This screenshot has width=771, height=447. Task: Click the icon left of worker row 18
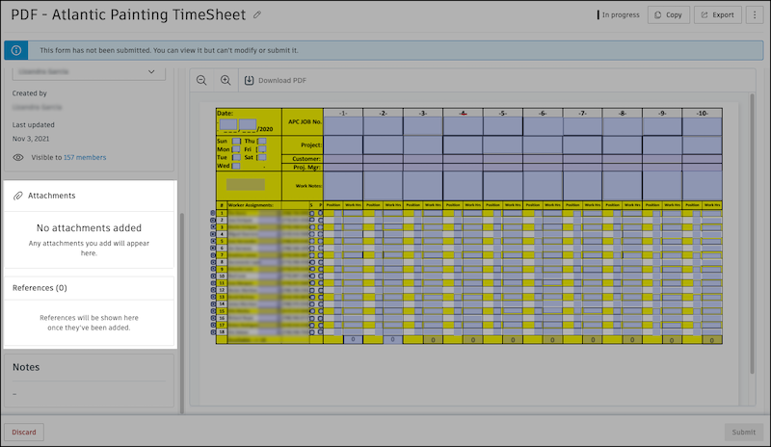point(213,332)
